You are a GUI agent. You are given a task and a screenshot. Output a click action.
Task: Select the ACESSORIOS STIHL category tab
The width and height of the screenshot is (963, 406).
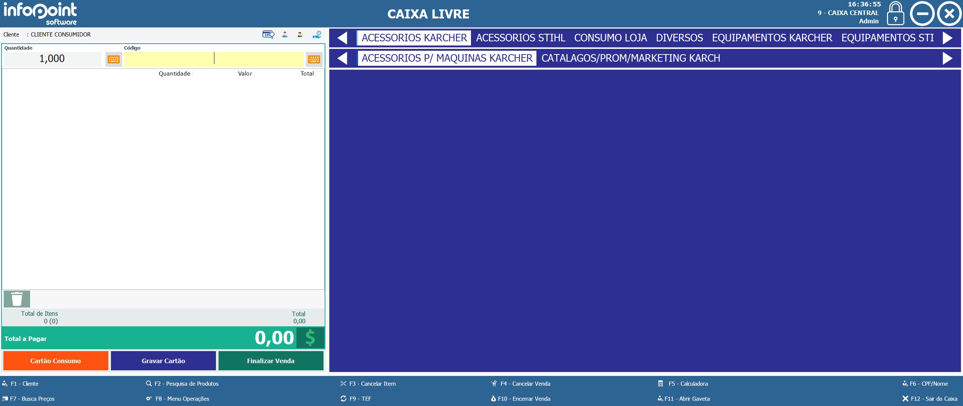(x=521, y=38)
